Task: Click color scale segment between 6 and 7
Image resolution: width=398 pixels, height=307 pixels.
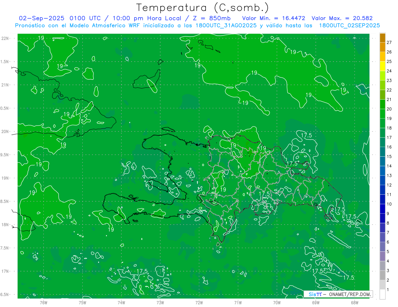Action: [x=383, y=237]
